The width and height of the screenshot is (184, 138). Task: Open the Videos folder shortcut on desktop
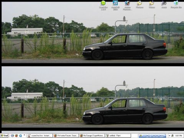[152, 5]
